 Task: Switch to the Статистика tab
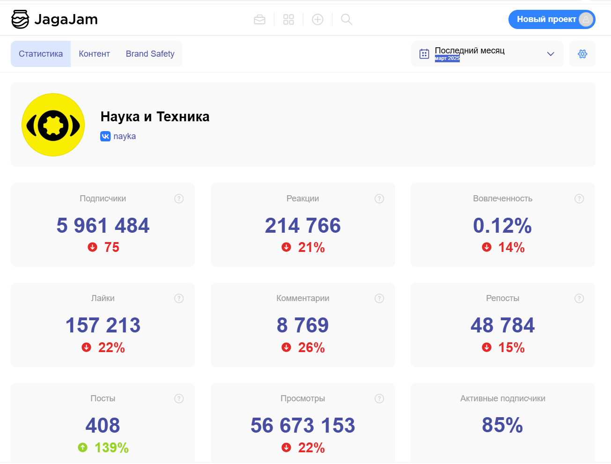tap(41, 54)
